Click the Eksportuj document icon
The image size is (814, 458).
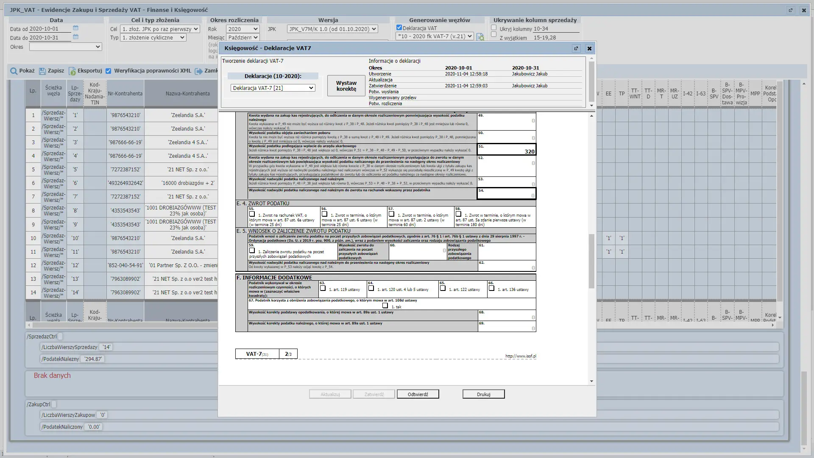(72, 71)
